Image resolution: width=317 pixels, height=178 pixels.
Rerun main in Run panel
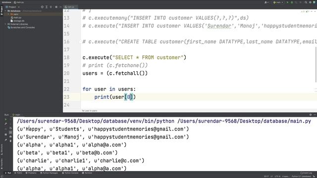tap(5, 120)
